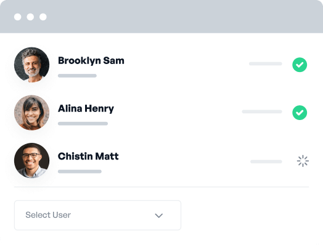Click the loading spinner beside Chistin Matt

[303, 161]
